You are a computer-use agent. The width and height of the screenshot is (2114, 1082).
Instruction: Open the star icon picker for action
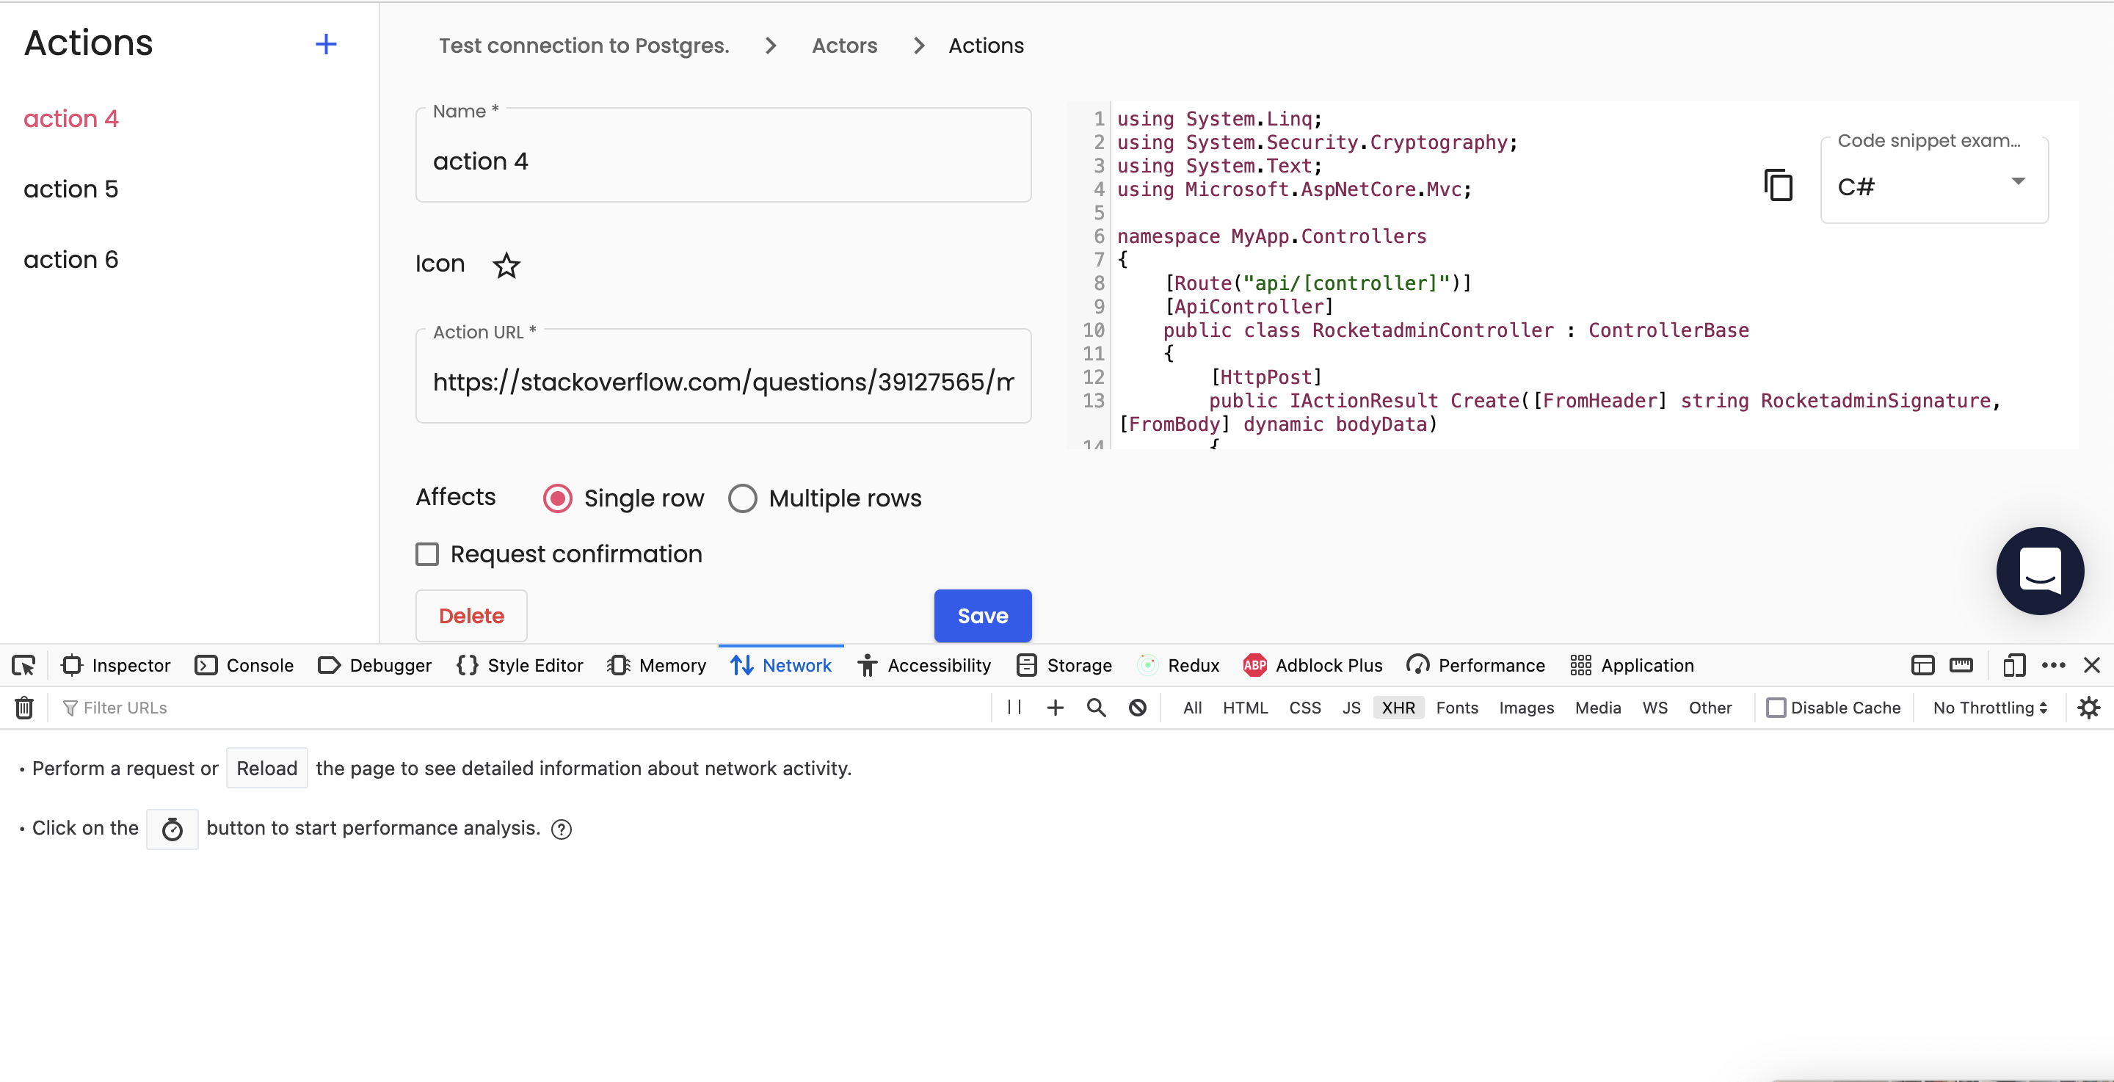click(x=506, y=265)
